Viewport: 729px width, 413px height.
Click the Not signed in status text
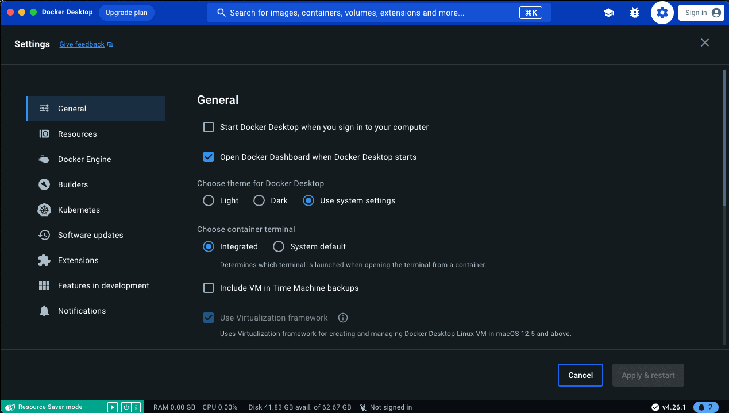pyautogui.click(x=391, y=407)
